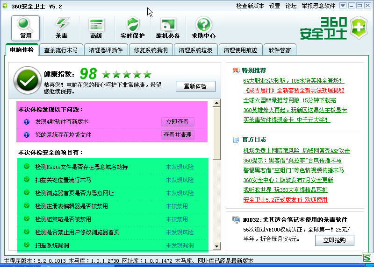
Task: Open link 我听我世界 玩360大享得精品耳机
Action: [285, 190]
